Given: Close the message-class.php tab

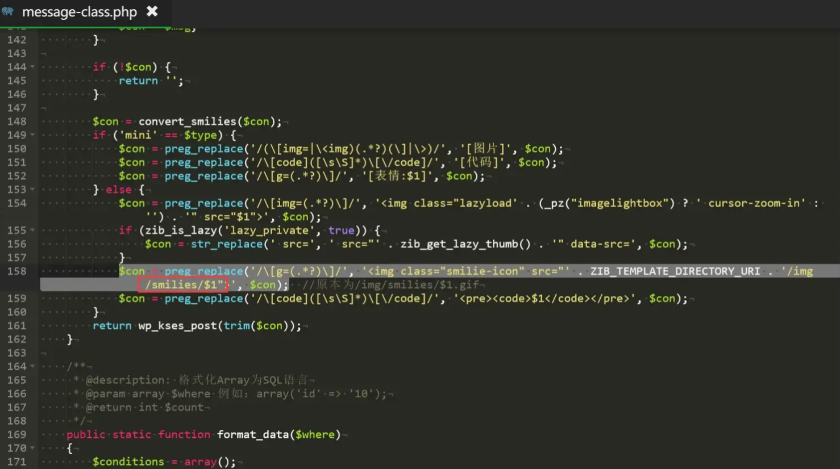Looking at the screenshot, I should 152,11.
